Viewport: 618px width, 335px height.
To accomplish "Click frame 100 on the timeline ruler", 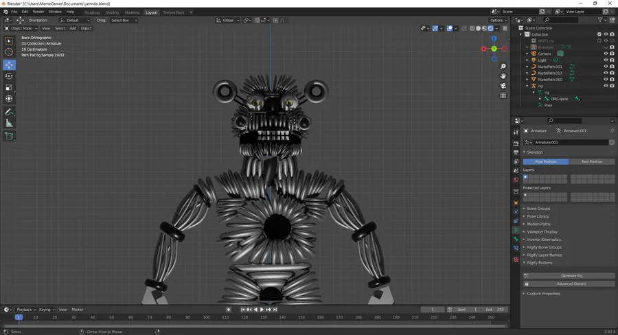I will coord(206,317).
